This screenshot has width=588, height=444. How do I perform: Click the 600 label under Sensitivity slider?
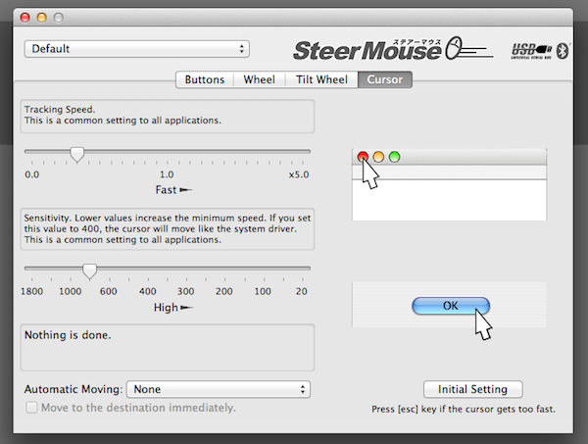109,291
